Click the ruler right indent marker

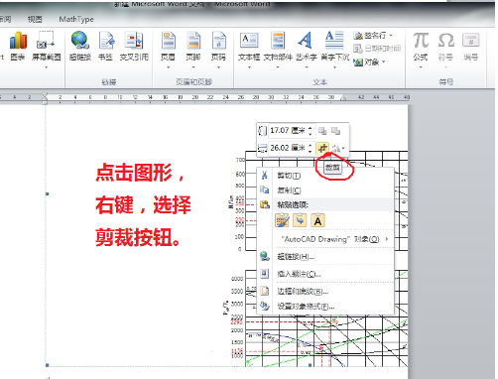(x=343, y=98)
